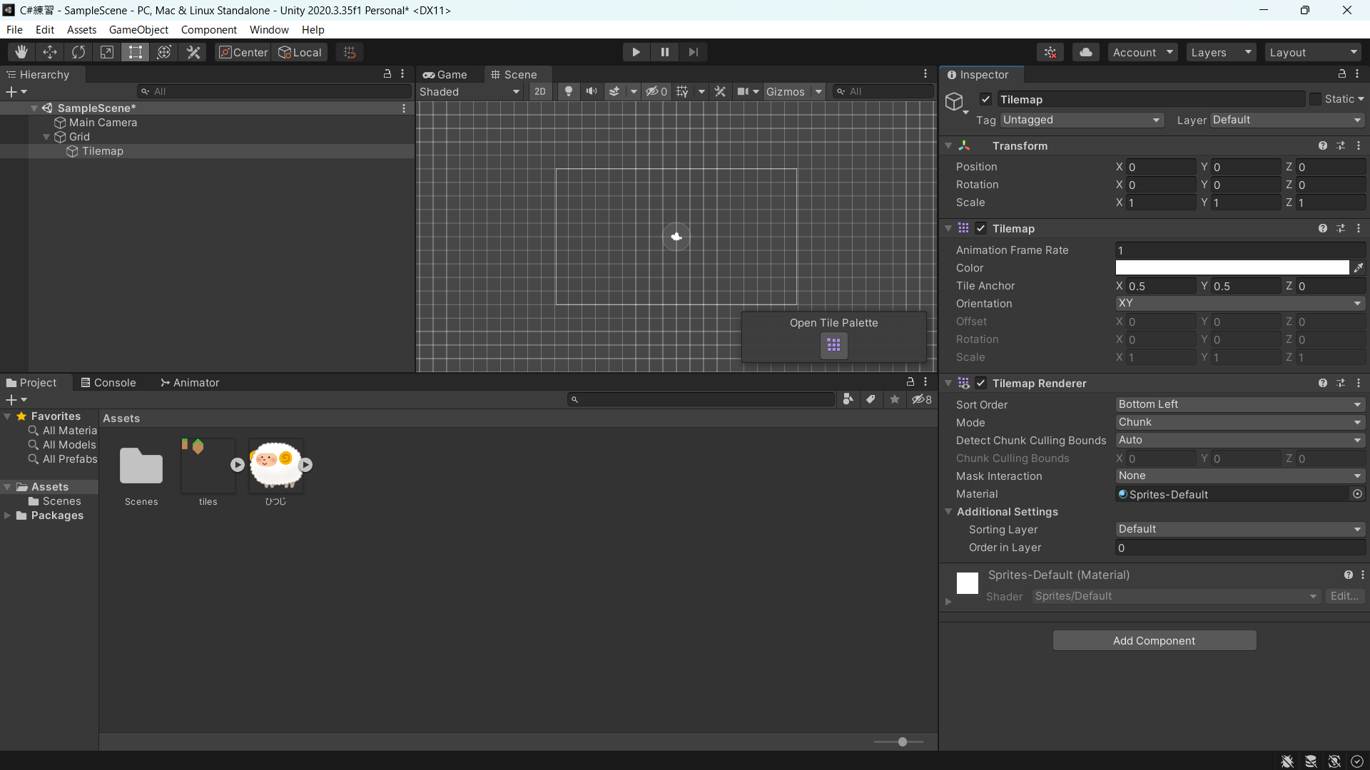Toggle the 2D view mode

point(540,91)
